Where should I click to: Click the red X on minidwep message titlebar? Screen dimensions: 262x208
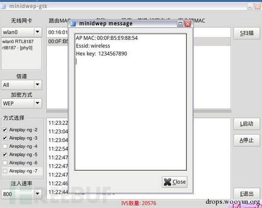(187, 23)
